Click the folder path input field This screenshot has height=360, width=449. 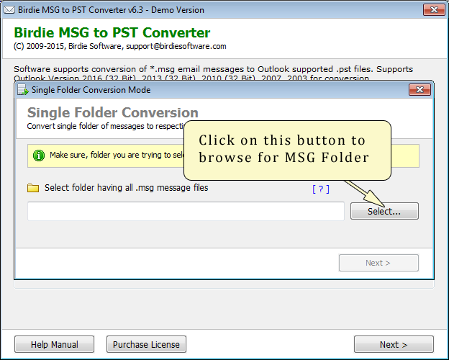(x=186, y=211)
